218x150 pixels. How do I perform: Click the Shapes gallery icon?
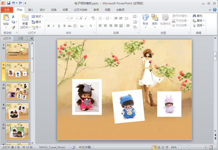[145, 18]
